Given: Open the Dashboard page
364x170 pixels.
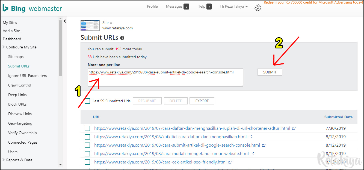Looking at the screenshot, I should (12, 39).
